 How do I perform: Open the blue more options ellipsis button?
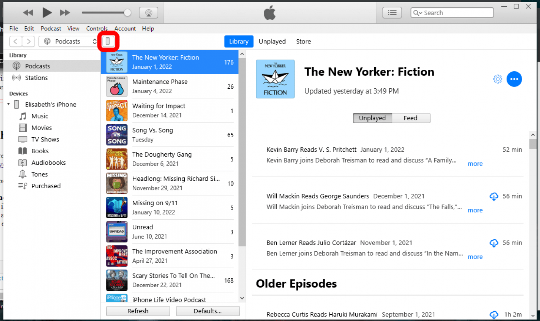(514, 79)
